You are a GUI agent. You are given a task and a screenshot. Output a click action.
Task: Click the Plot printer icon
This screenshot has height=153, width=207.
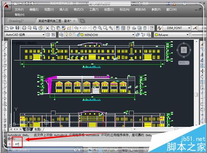click(24, 28)
